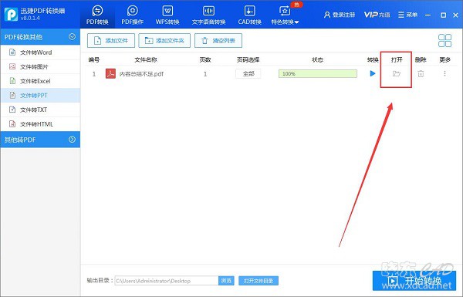
Task: Collapse the PDF转换其他 section
Action: click(72, 36)
